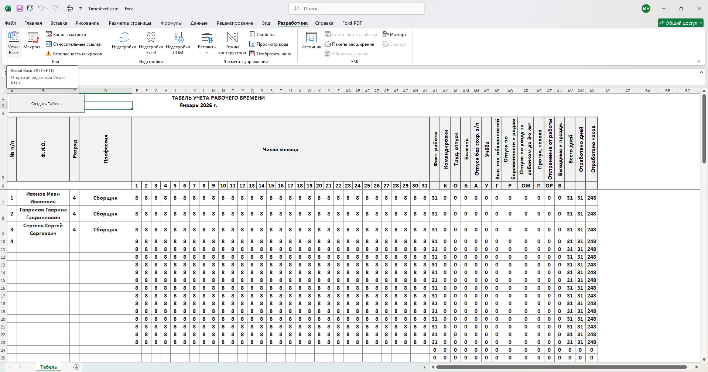Click the Search (Поиск) box
708x372 pixels.
click(356, 8)
